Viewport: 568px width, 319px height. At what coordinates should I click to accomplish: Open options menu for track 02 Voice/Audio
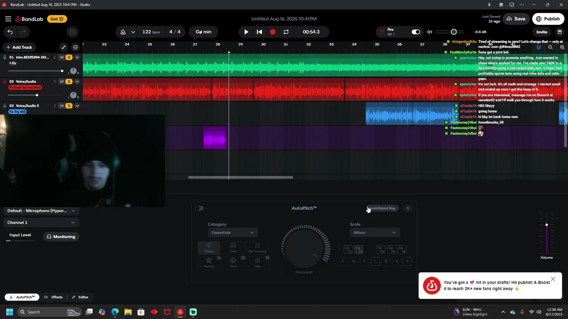55,82
